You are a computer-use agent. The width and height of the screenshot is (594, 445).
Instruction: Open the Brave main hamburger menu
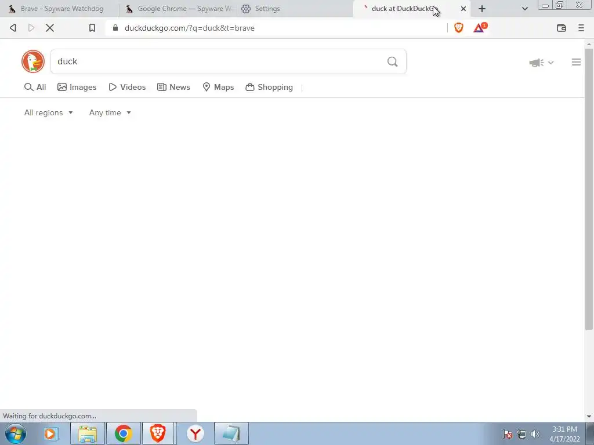tap(581, 28)
